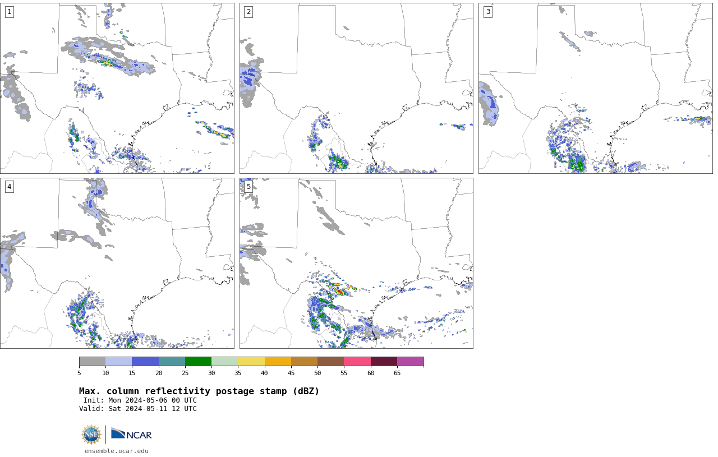Click the gray 5-10 dBZ color swatch
718x457 pixels.
point(92,361)
